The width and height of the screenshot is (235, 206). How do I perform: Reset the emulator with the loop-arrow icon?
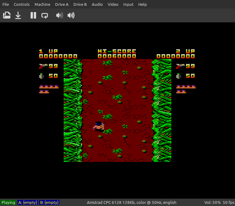click(x=45, y=15)
